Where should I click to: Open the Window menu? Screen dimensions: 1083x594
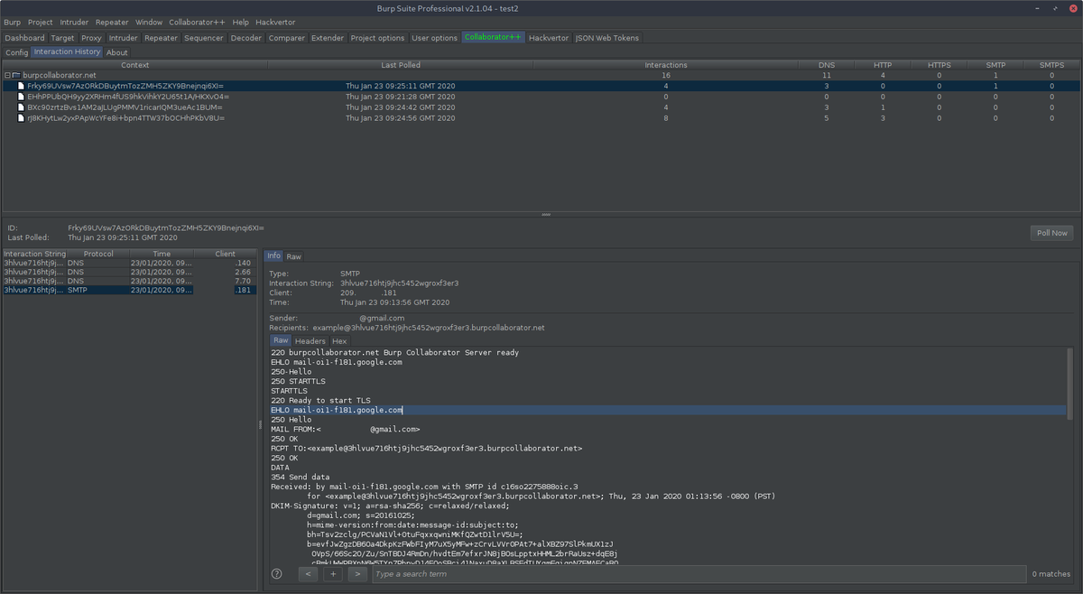[x=149, y=22]
